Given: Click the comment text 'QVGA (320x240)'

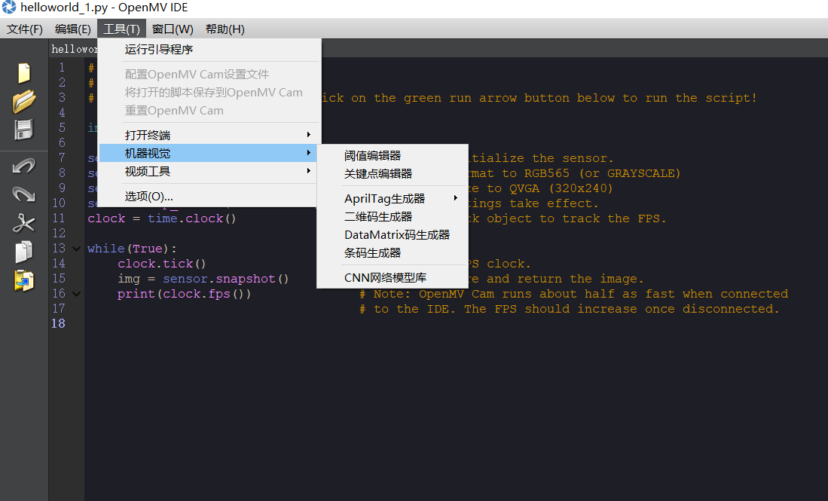Looking at the screenshot, I should pyautogui.click(x=561, y=188).
